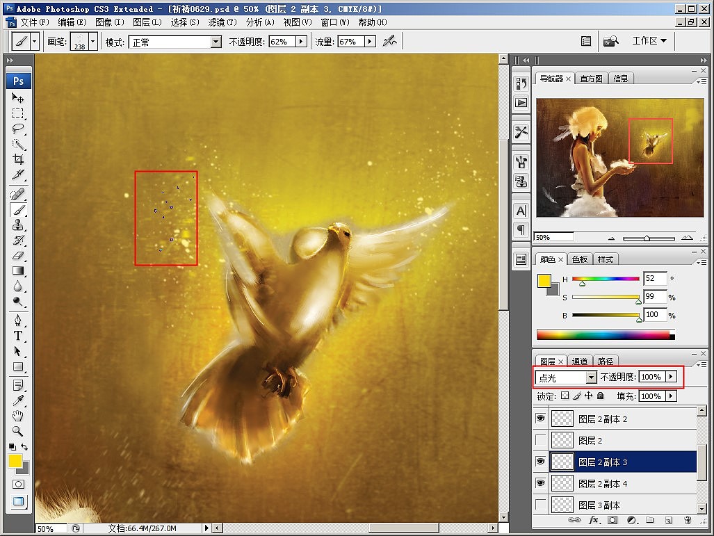Open the 点光 blend mode dropdown

[x=591, y=377]
